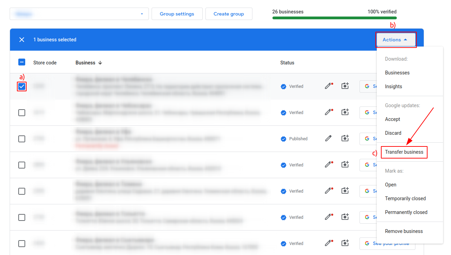Uncheck the selected first business checkbox

tap(22, 86)
